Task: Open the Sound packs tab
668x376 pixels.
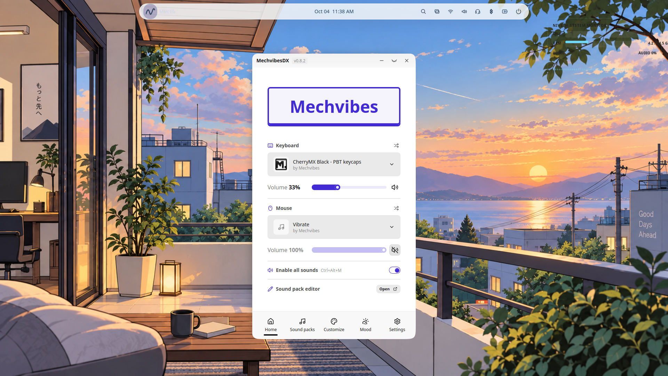Action: [x=302, y=325]
